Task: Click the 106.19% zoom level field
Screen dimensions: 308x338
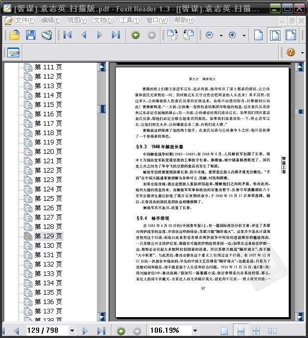Action: 170,330
